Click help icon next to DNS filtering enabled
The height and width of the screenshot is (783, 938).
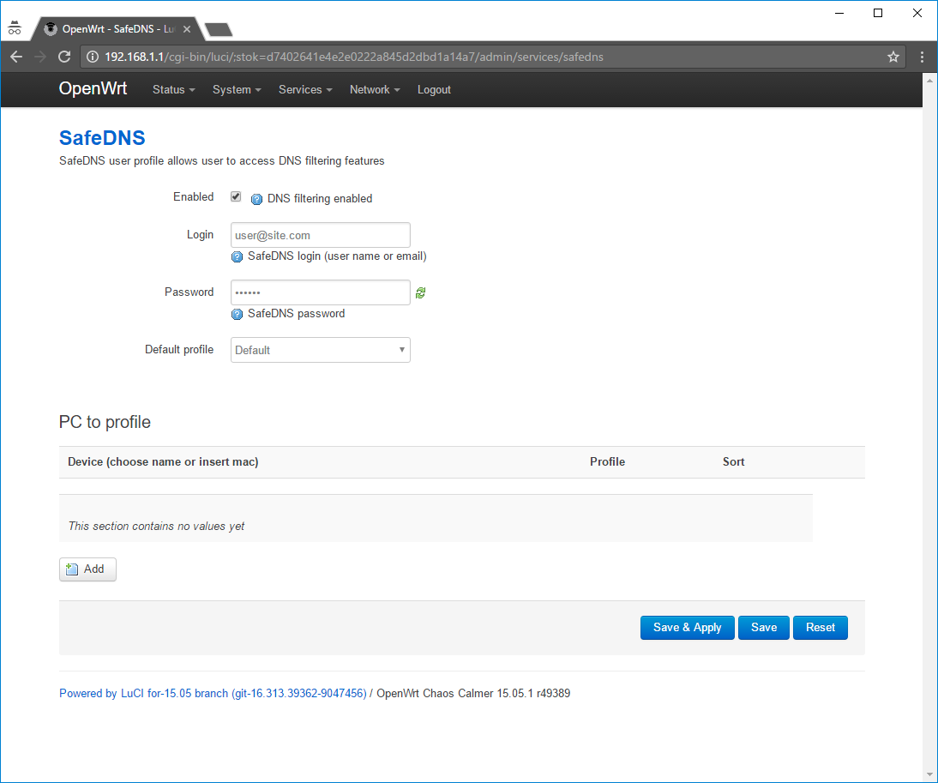(256, 199)
